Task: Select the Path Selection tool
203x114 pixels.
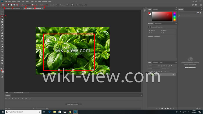Action: coord(2,55)
